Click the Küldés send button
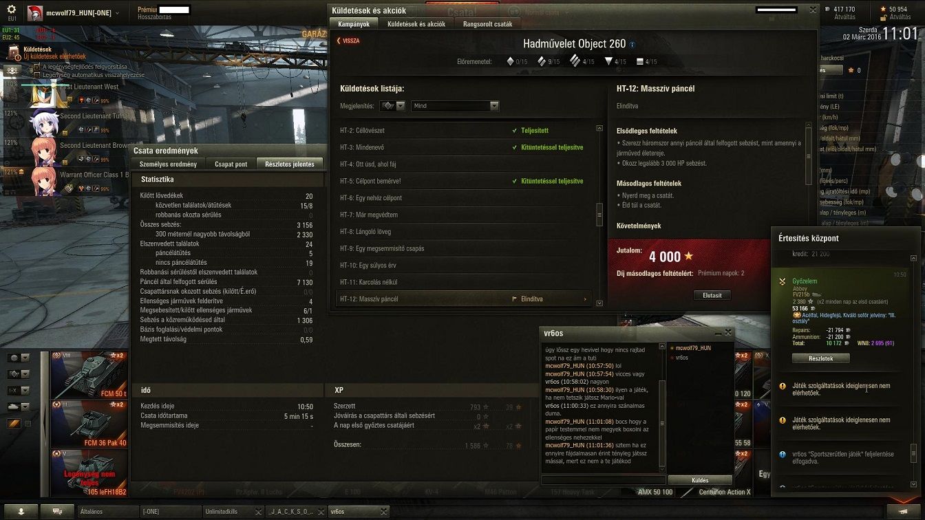 [699, 480]
